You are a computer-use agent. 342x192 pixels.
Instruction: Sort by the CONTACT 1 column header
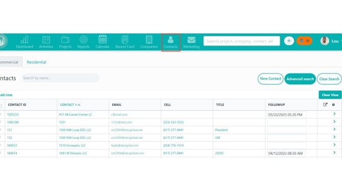70,105
